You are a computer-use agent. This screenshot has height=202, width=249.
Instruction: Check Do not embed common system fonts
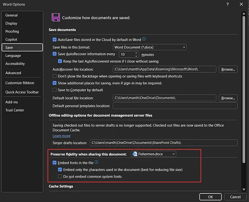[x=60, y=176]
